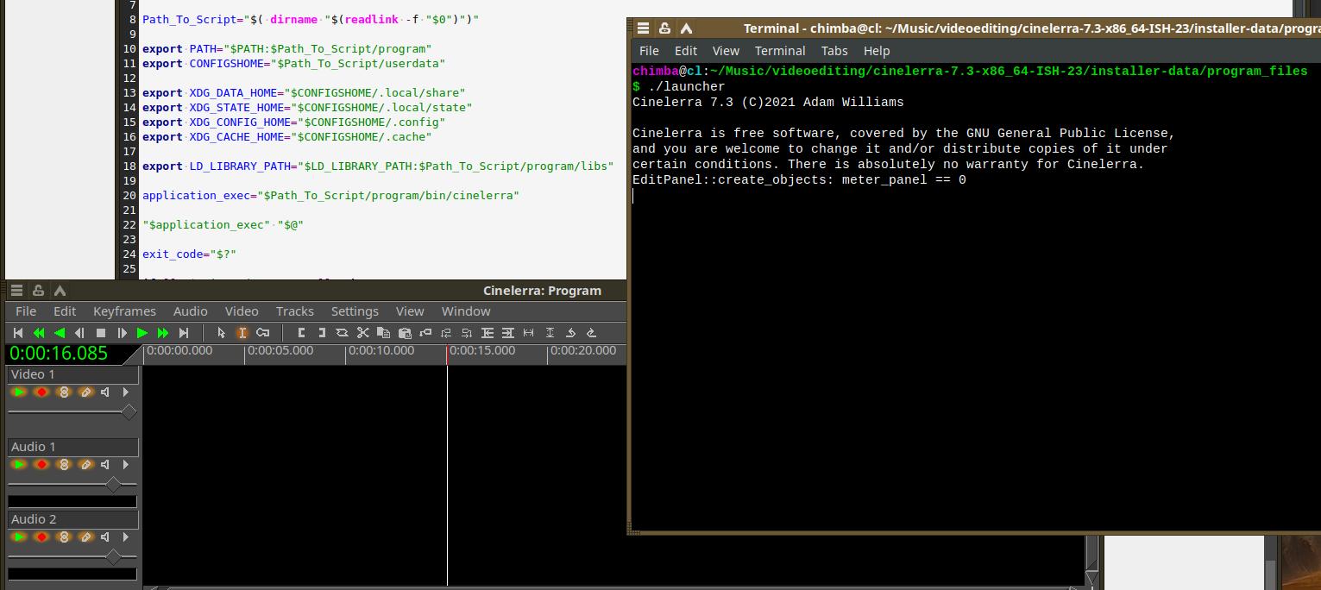The image size is (1321, 590).
Task: Disarm recording on the Audio 1 track
Action: pos(41,465)
